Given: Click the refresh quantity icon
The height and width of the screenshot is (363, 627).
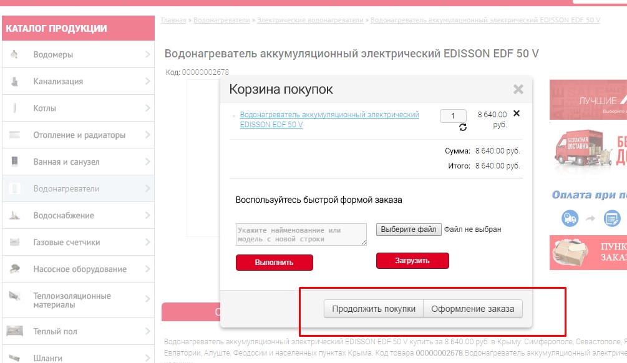Looking at the screenshot, I should (462, 127).
